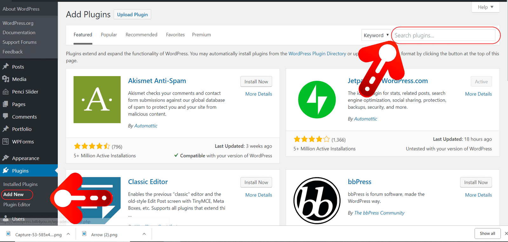Viewport: 508px width, 242px height.
Task: Open WordPress.org menu link
Action: (x=18, y=23)
